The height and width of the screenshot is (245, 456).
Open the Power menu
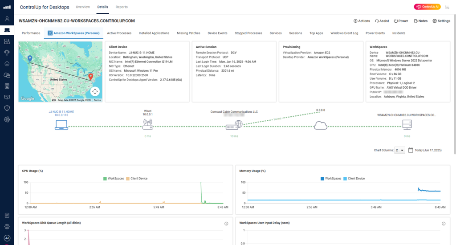[401, 21]
